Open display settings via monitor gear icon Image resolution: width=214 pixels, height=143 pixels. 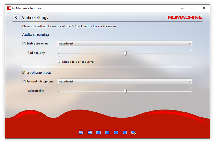pyautogui.click(x=134, y=133)
